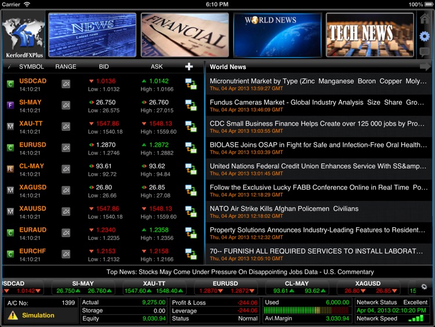Select the CL-MAY tile in ticker strip
This screenshot has width=435, height=327.
[x=297, y=288]
